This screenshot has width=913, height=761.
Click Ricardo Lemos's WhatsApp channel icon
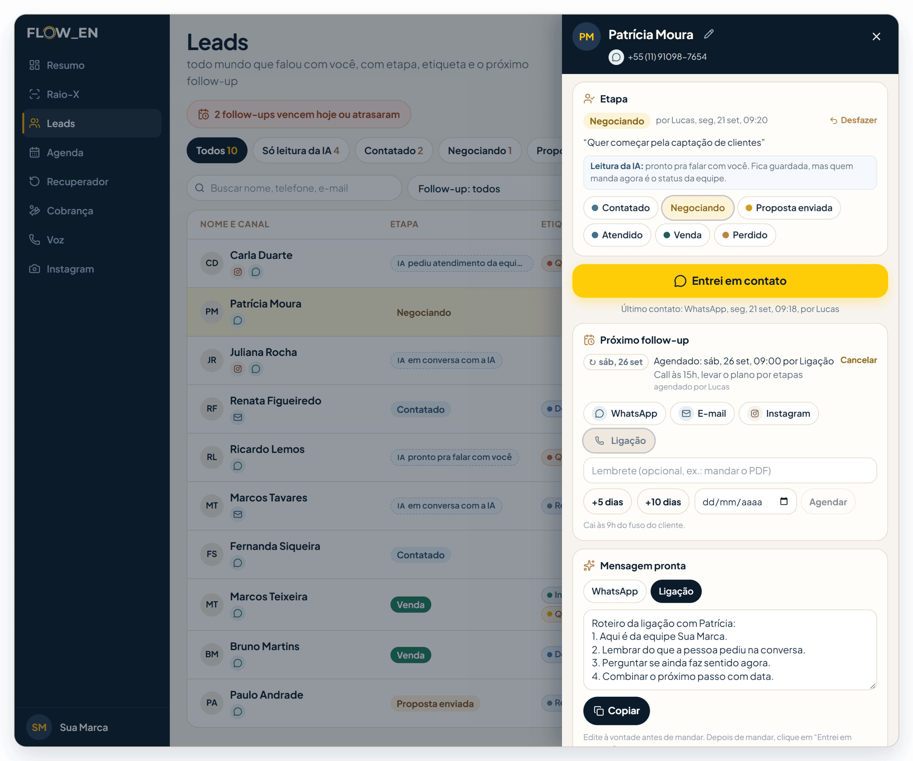237,466
